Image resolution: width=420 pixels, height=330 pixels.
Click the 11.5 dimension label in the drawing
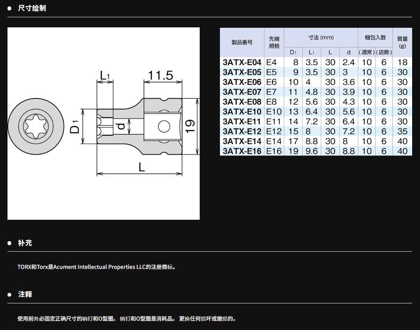pyautogui.click(x=160, y=75)
